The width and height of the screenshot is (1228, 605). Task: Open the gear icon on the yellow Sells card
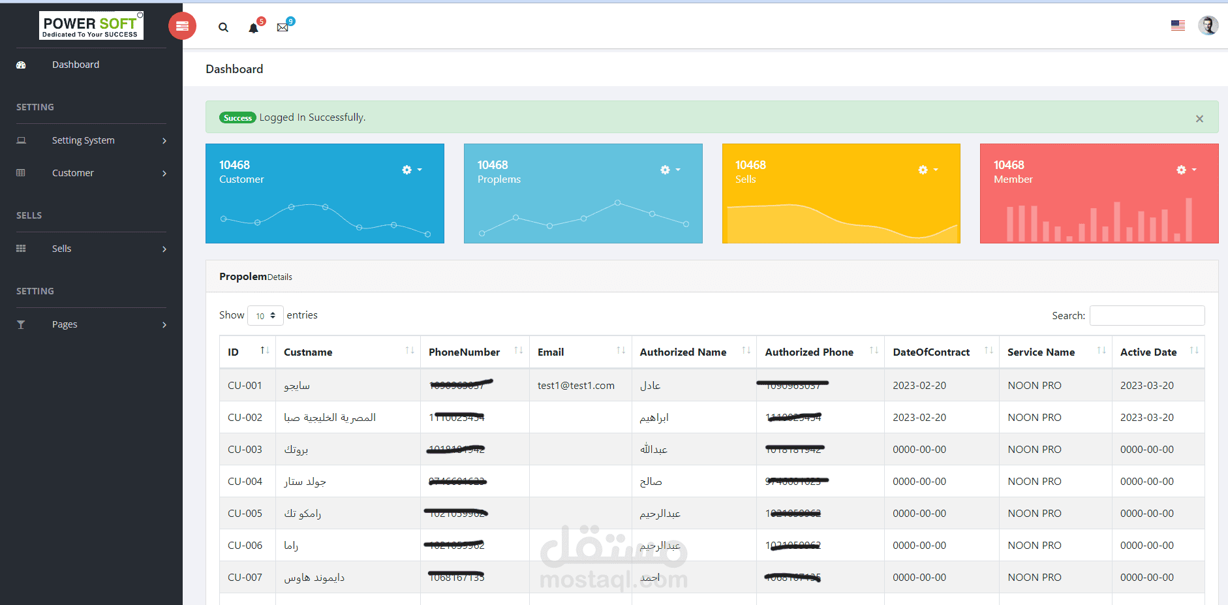(x=923, y=170)
